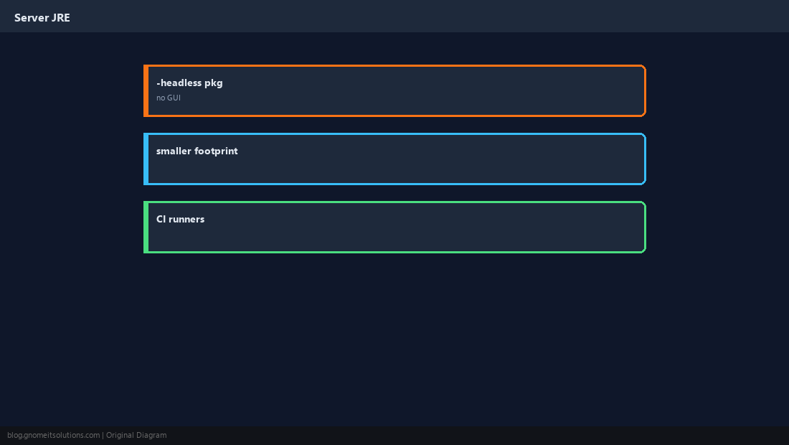
Task: Click the blue accent bar on footprint card
Action: pos(146,159)
